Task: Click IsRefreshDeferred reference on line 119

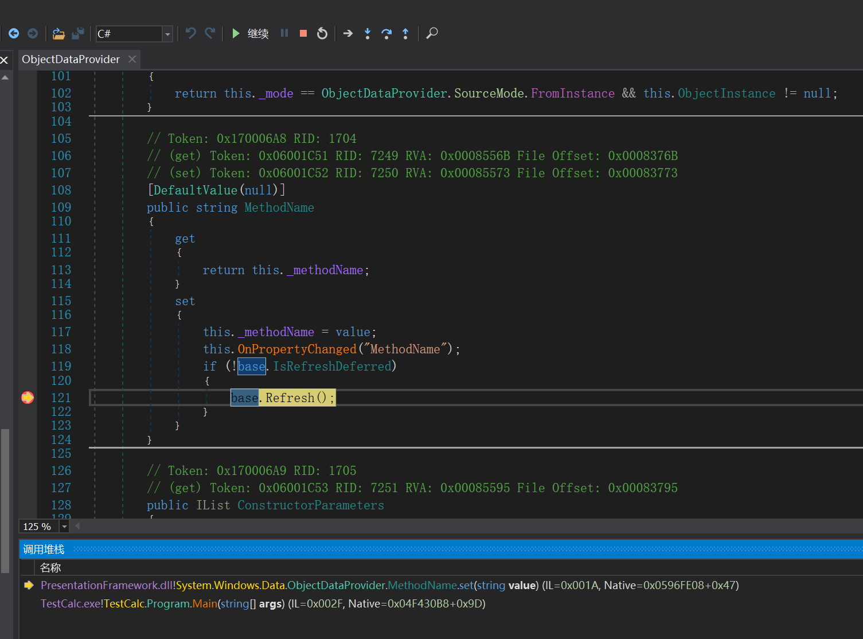Action: [332, 367]
